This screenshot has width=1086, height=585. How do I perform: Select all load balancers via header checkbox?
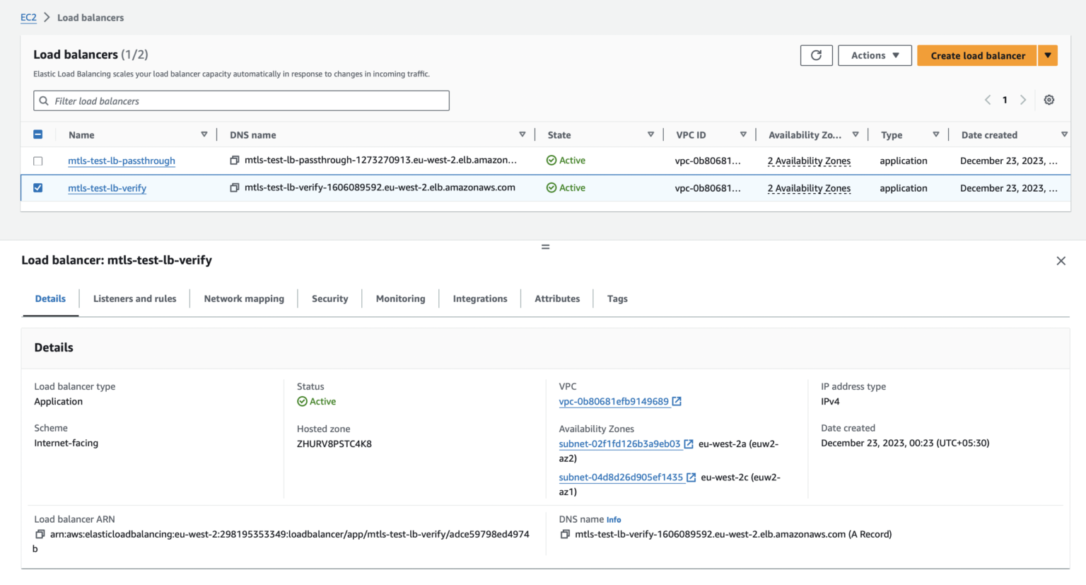point(37,134)
